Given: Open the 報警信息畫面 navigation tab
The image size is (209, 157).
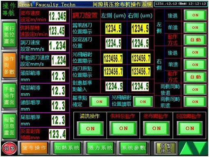Looking at the screenshot, I should coord(9,126).
